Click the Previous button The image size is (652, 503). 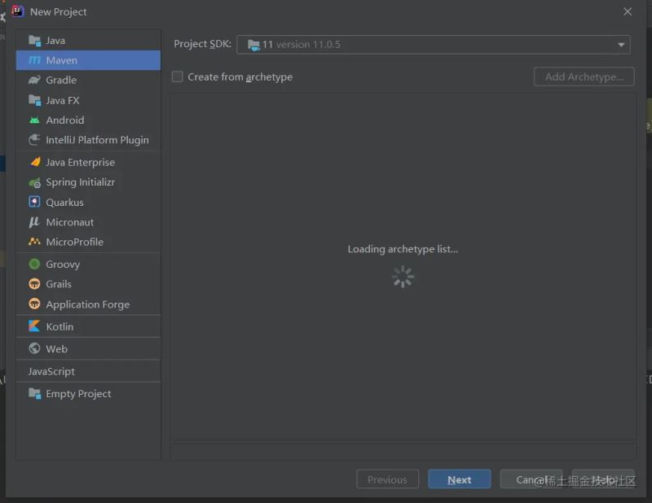(387, 479)
